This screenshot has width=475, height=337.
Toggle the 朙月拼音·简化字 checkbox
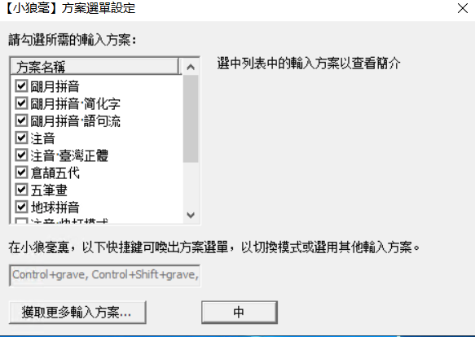pyautogui.click(x=21, y=103)
